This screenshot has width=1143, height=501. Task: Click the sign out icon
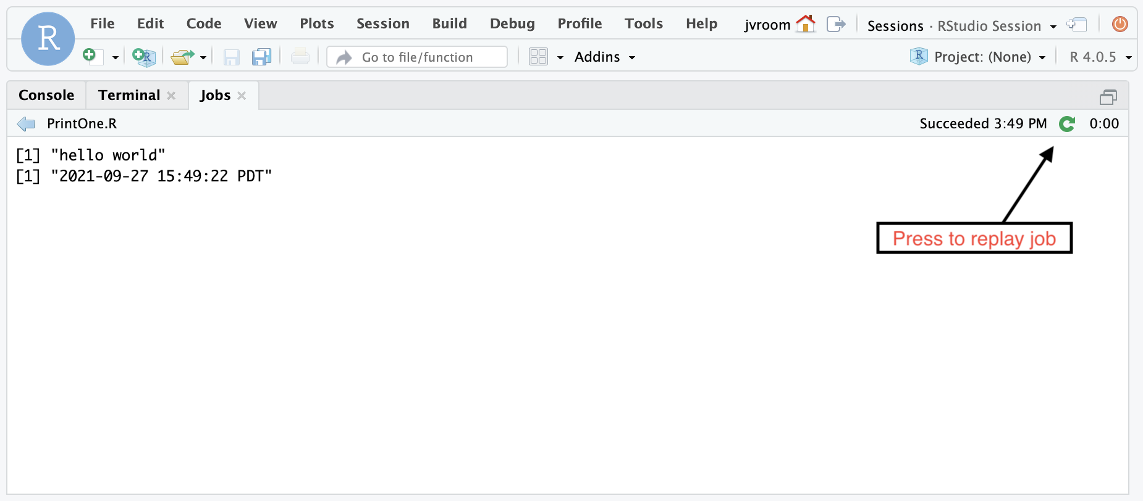tap(835, 24)
